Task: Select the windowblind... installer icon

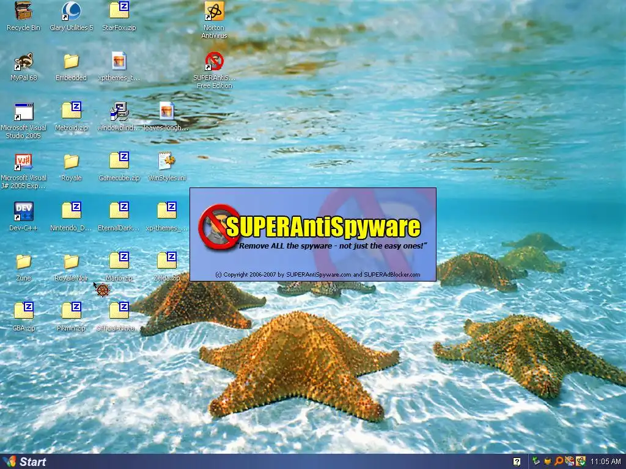Action: [119, 117]
